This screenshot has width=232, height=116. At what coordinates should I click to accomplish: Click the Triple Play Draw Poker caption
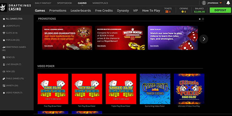tap(121, 106)
